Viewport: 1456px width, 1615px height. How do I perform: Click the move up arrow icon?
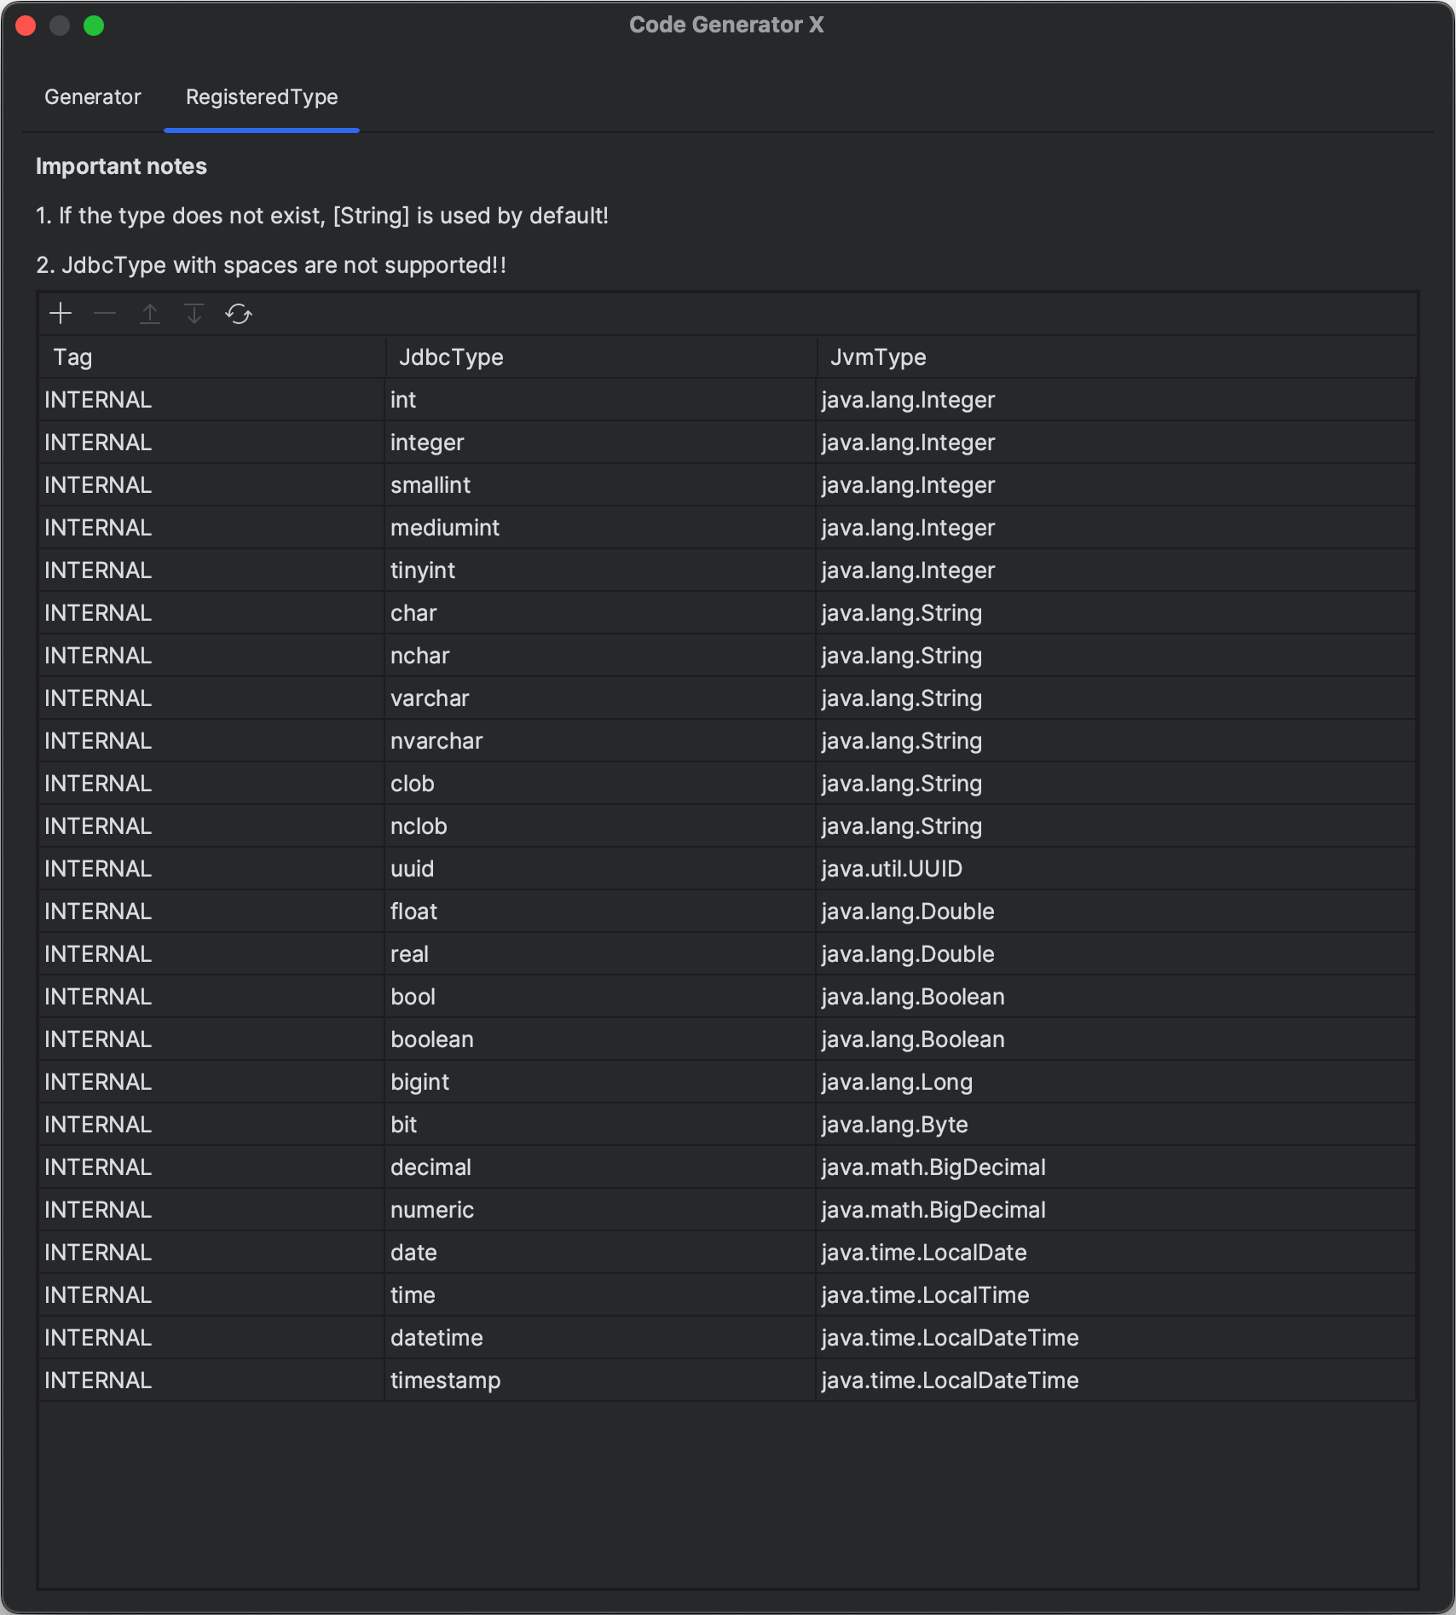coord(150,314)
